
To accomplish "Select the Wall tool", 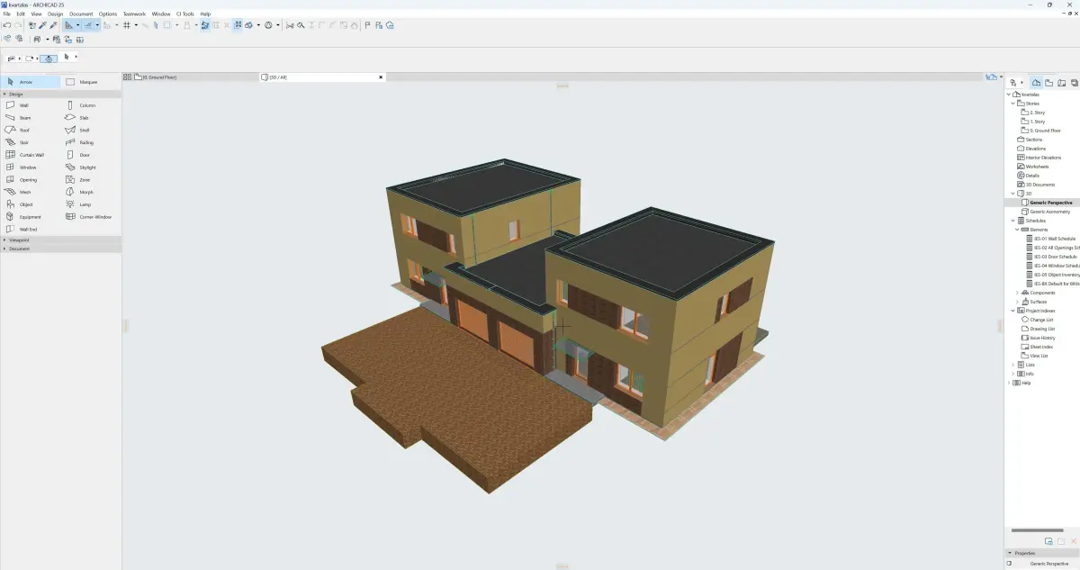I will [31, 105].
